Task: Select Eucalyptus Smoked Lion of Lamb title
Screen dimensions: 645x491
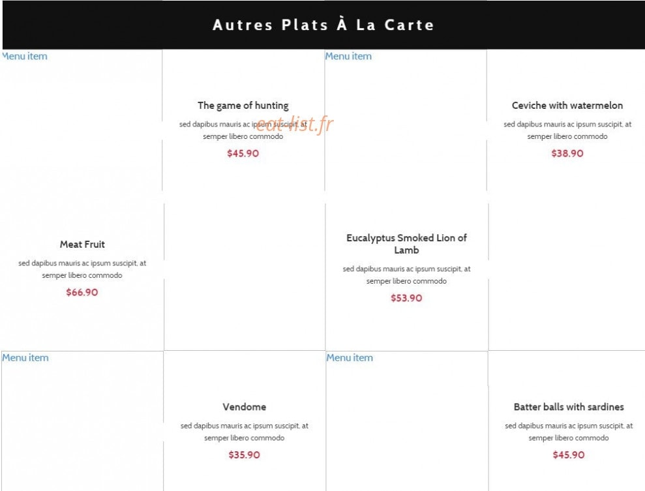Action: point(406,244)
